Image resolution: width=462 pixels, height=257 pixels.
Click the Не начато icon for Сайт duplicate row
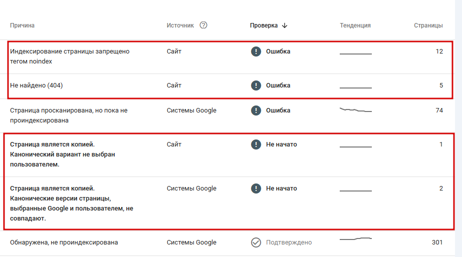(x=256, y=144)
